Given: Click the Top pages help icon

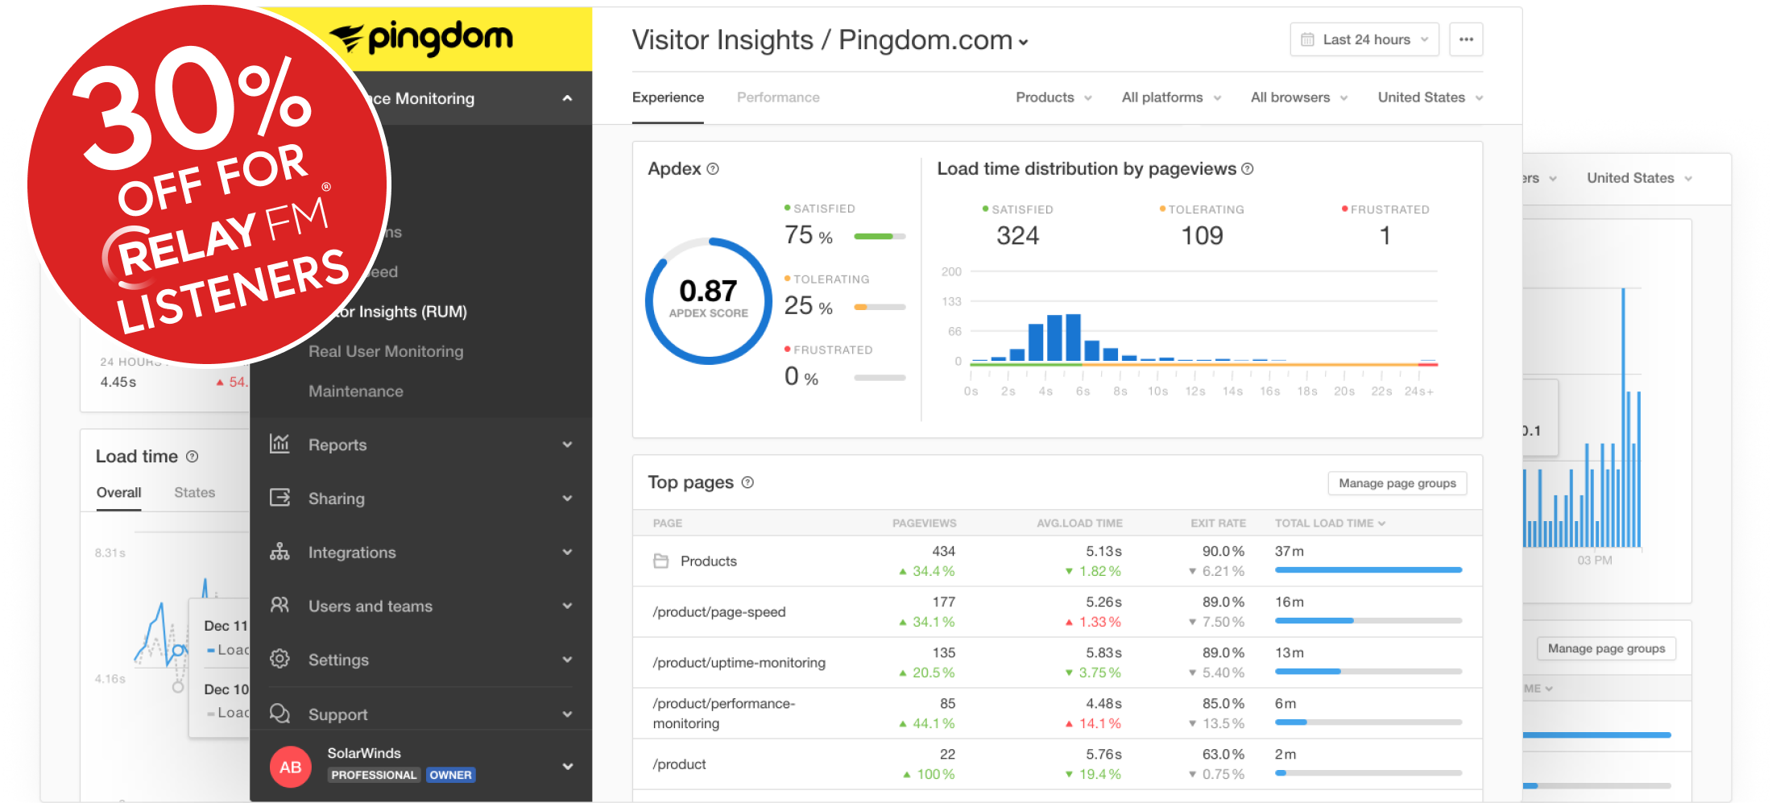Looking at the screenshot, I should 747,482.
